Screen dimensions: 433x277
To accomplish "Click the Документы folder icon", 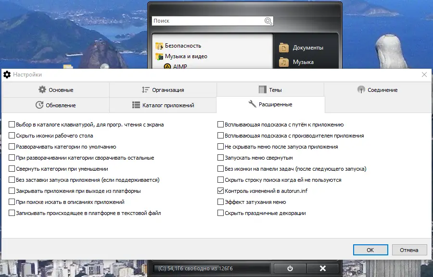I will coord(283,48).
